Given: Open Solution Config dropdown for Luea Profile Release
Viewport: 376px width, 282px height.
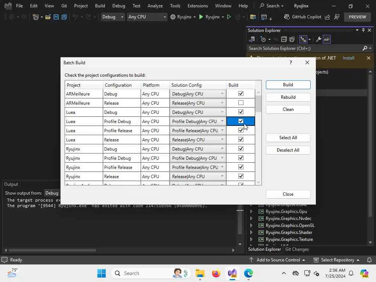Looking at the screenshot, I should [x=198, y=130].
